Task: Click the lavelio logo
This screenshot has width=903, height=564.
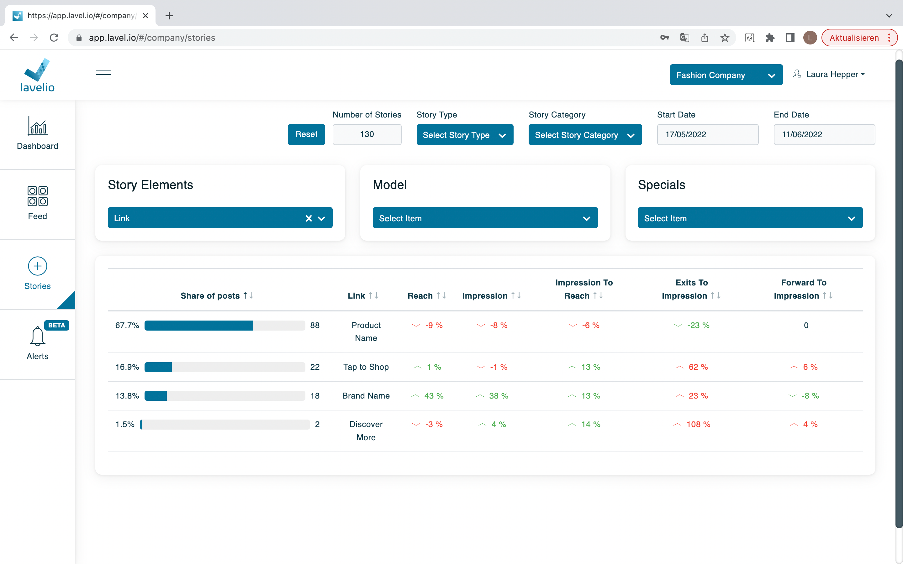Action: 37,75
